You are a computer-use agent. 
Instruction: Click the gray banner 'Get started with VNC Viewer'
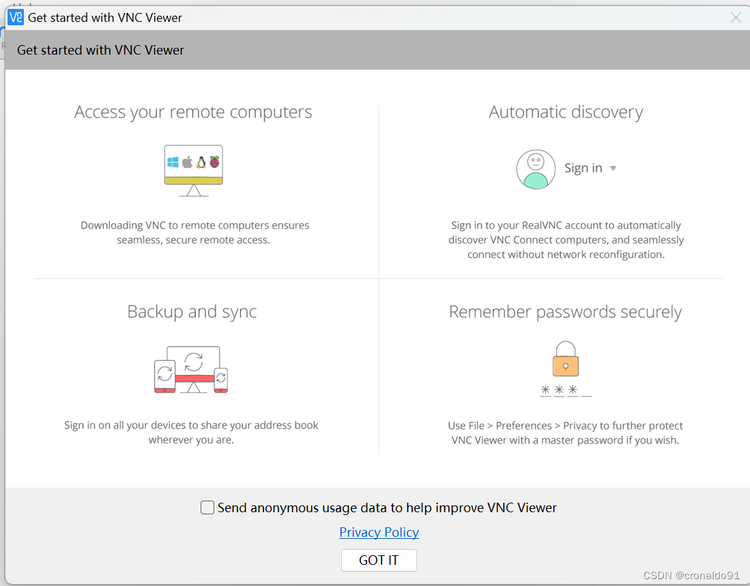377,50
